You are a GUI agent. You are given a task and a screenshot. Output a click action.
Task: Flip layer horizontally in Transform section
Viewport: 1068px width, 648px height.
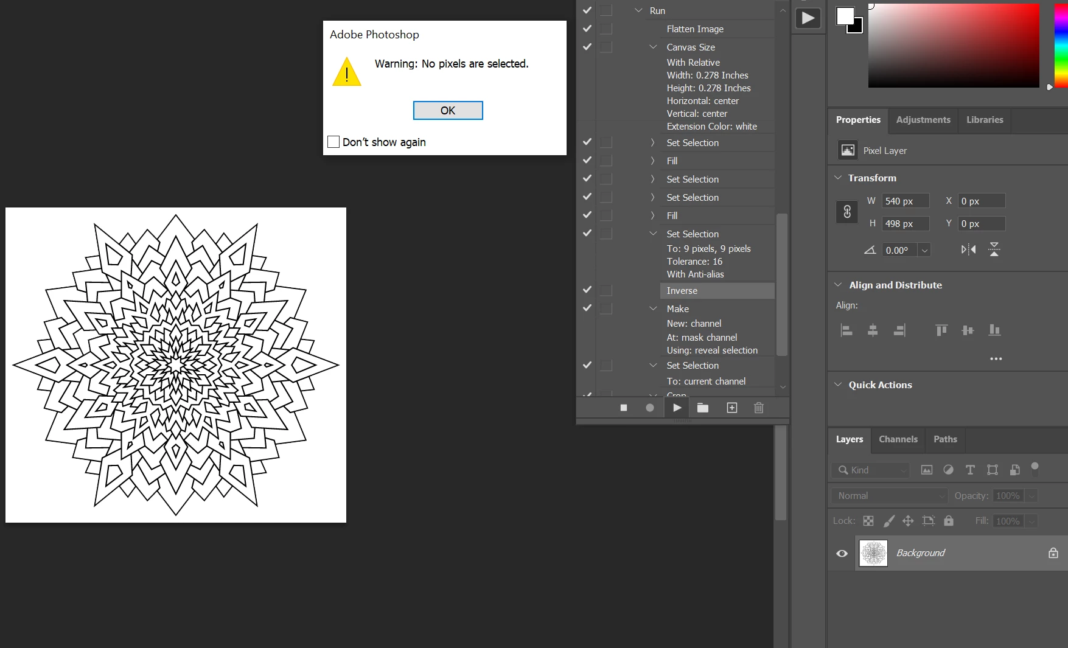tap(968, 249)
